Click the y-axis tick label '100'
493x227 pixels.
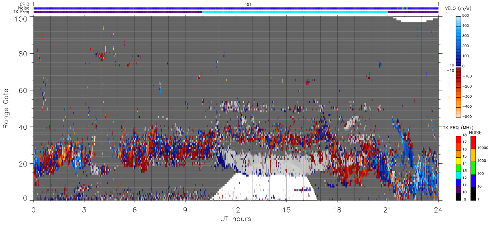pyautogui.click(x=21, y=18)
